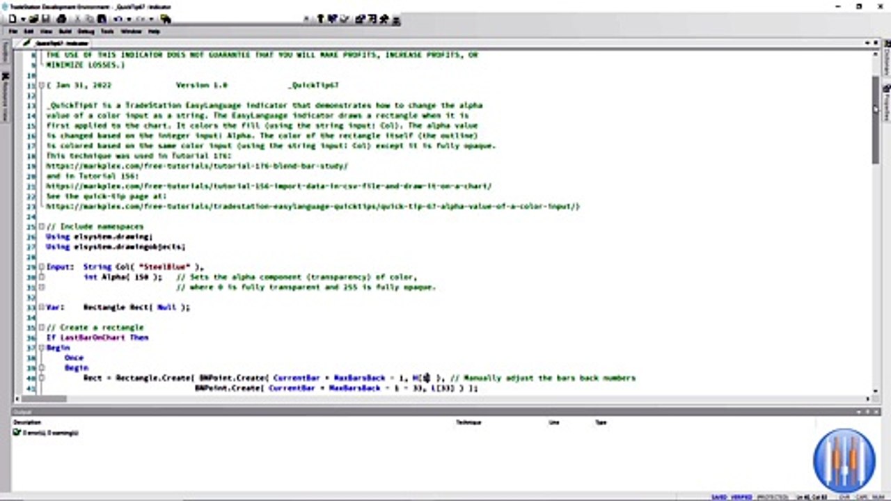The width and height of the screenshot is (891, 501).
Task: Open the Debug menu
Action: pyautogui.click(x=86, y=31)
